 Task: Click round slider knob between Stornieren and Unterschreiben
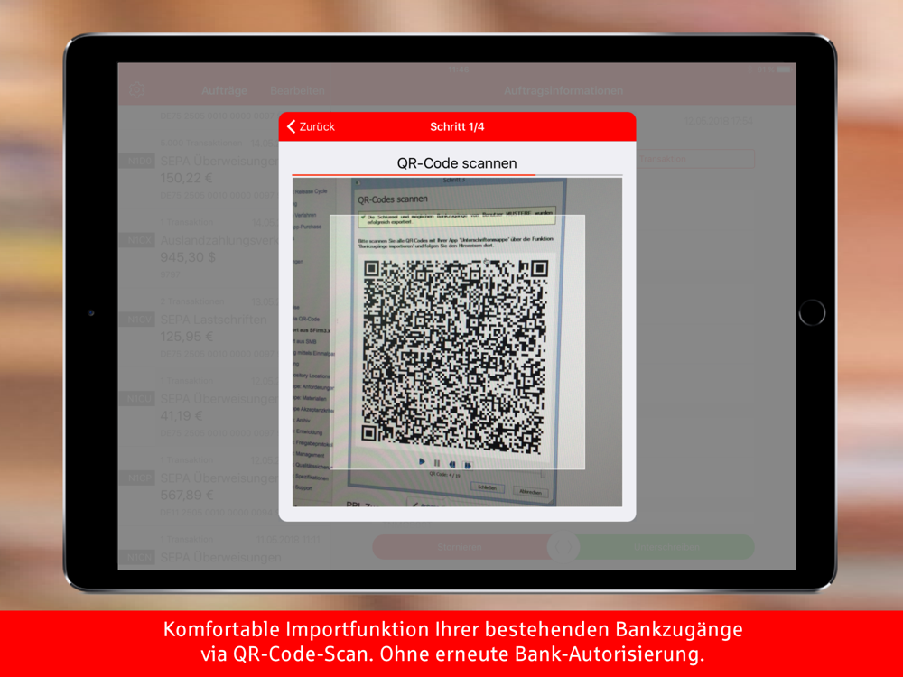click(563, 547)
